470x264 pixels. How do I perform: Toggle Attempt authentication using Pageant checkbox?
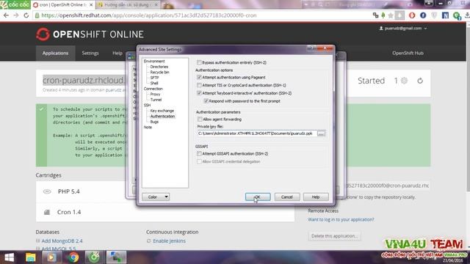[x=199, y=77]
